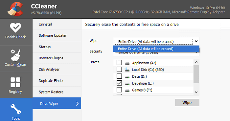The image size is (230, 121).
Task: Select the 'Local Disk (C:) (SSD)' label
Action: click(x=148, y=70)
